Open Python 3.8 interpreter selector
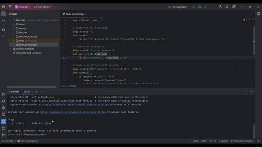This screenshot has width=262, height=147. (242, 141)
